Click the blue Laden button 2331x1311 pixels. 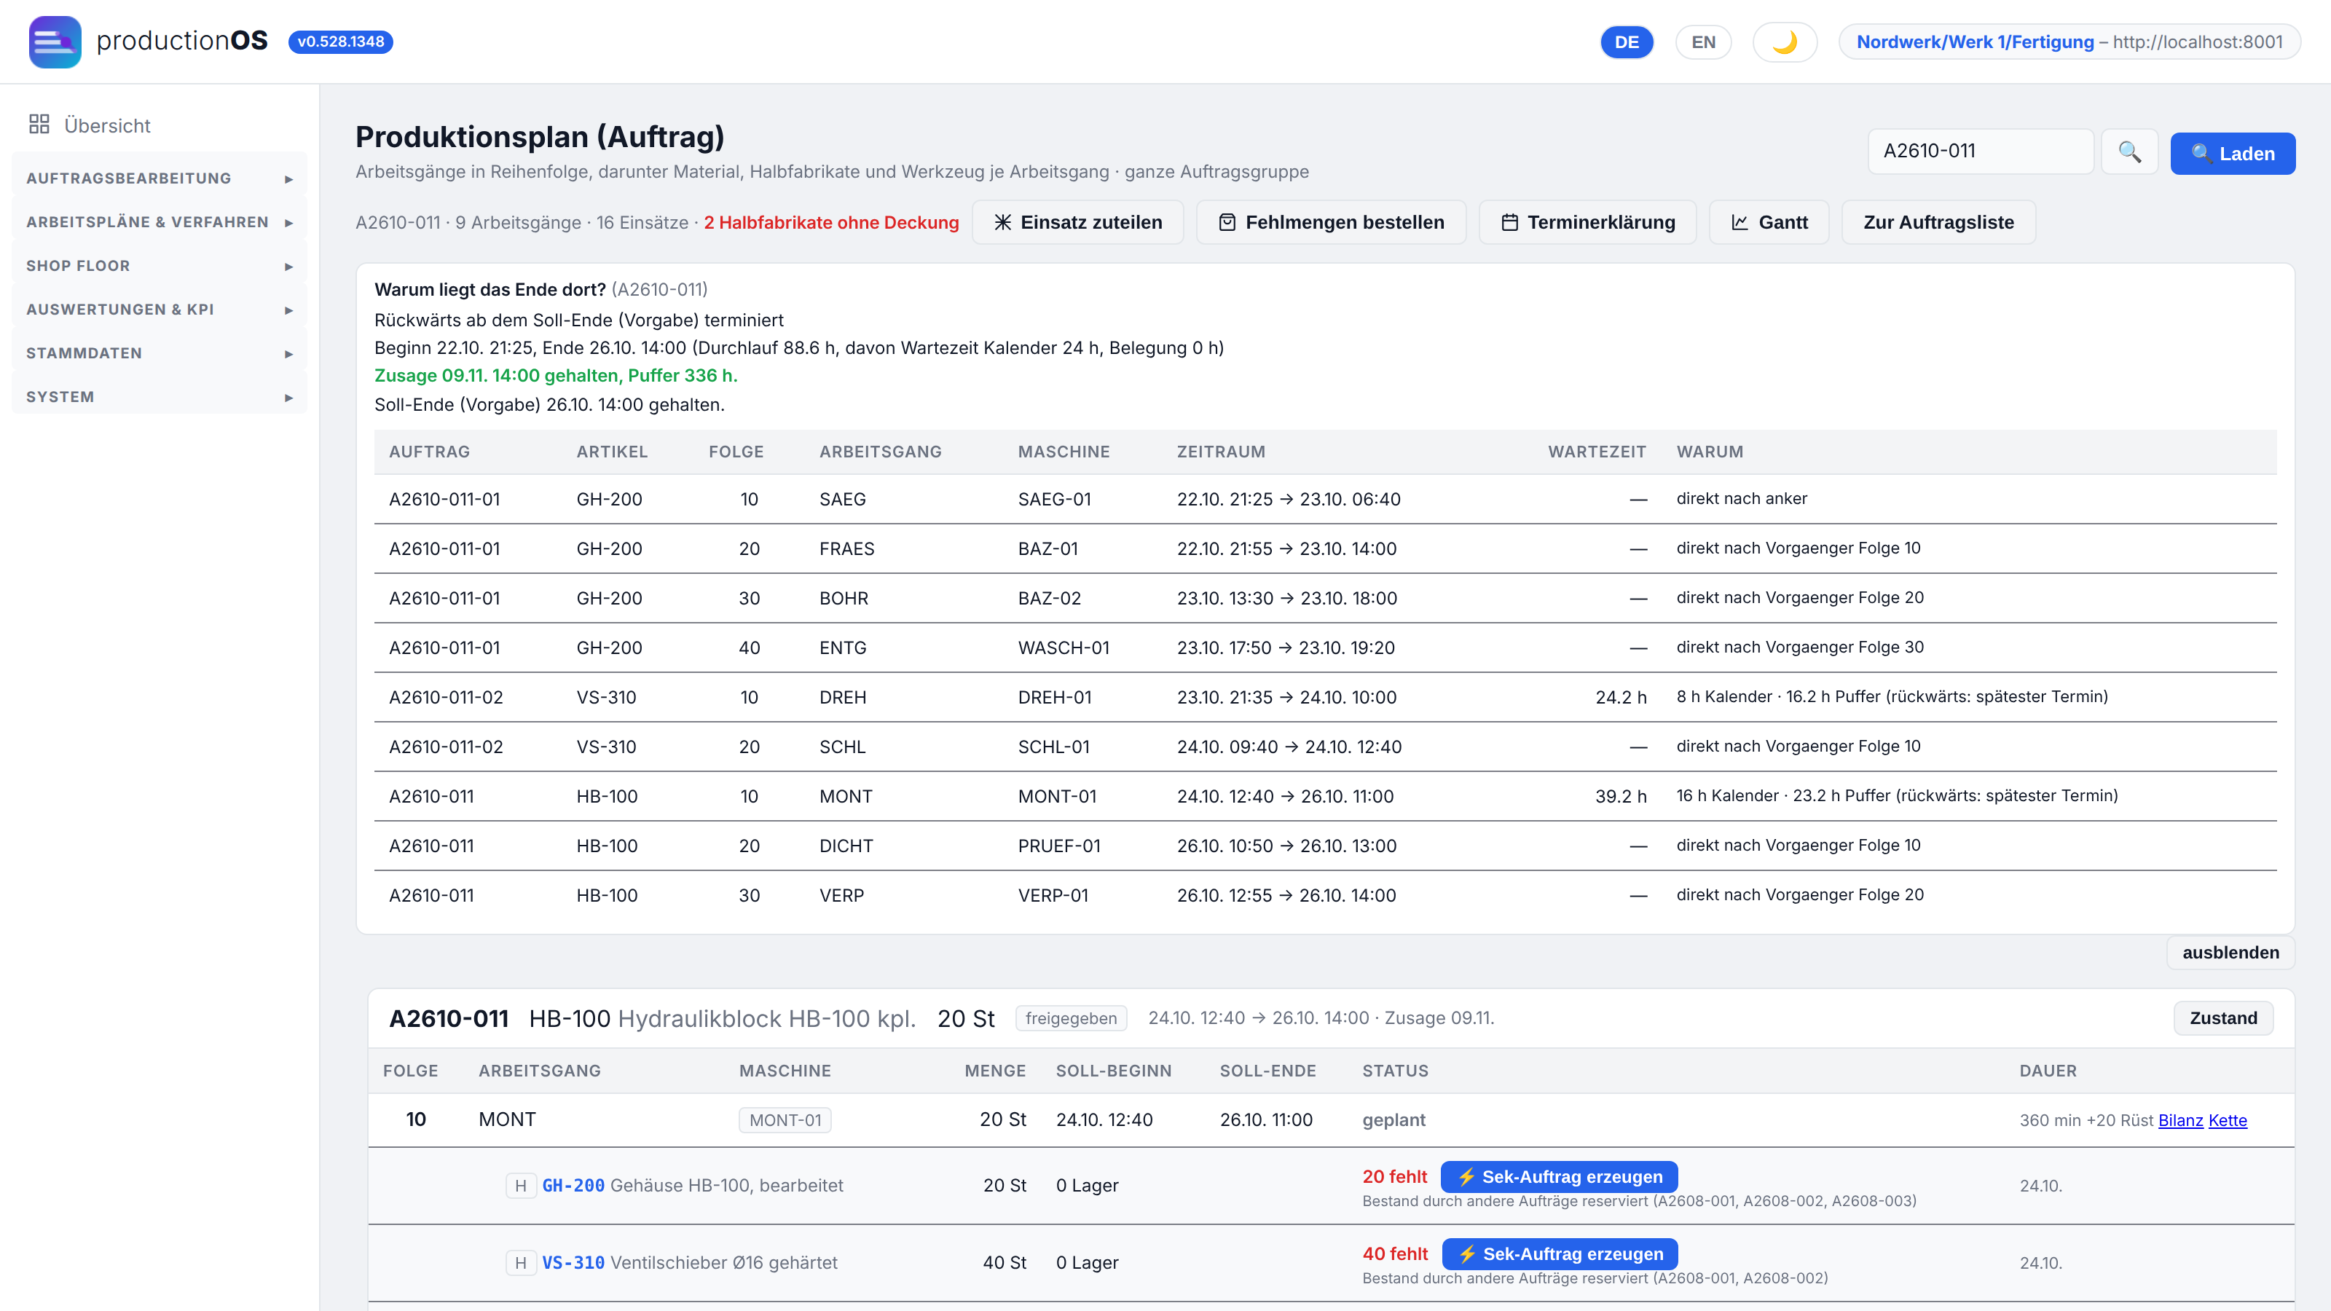[x=2233, y=153]
